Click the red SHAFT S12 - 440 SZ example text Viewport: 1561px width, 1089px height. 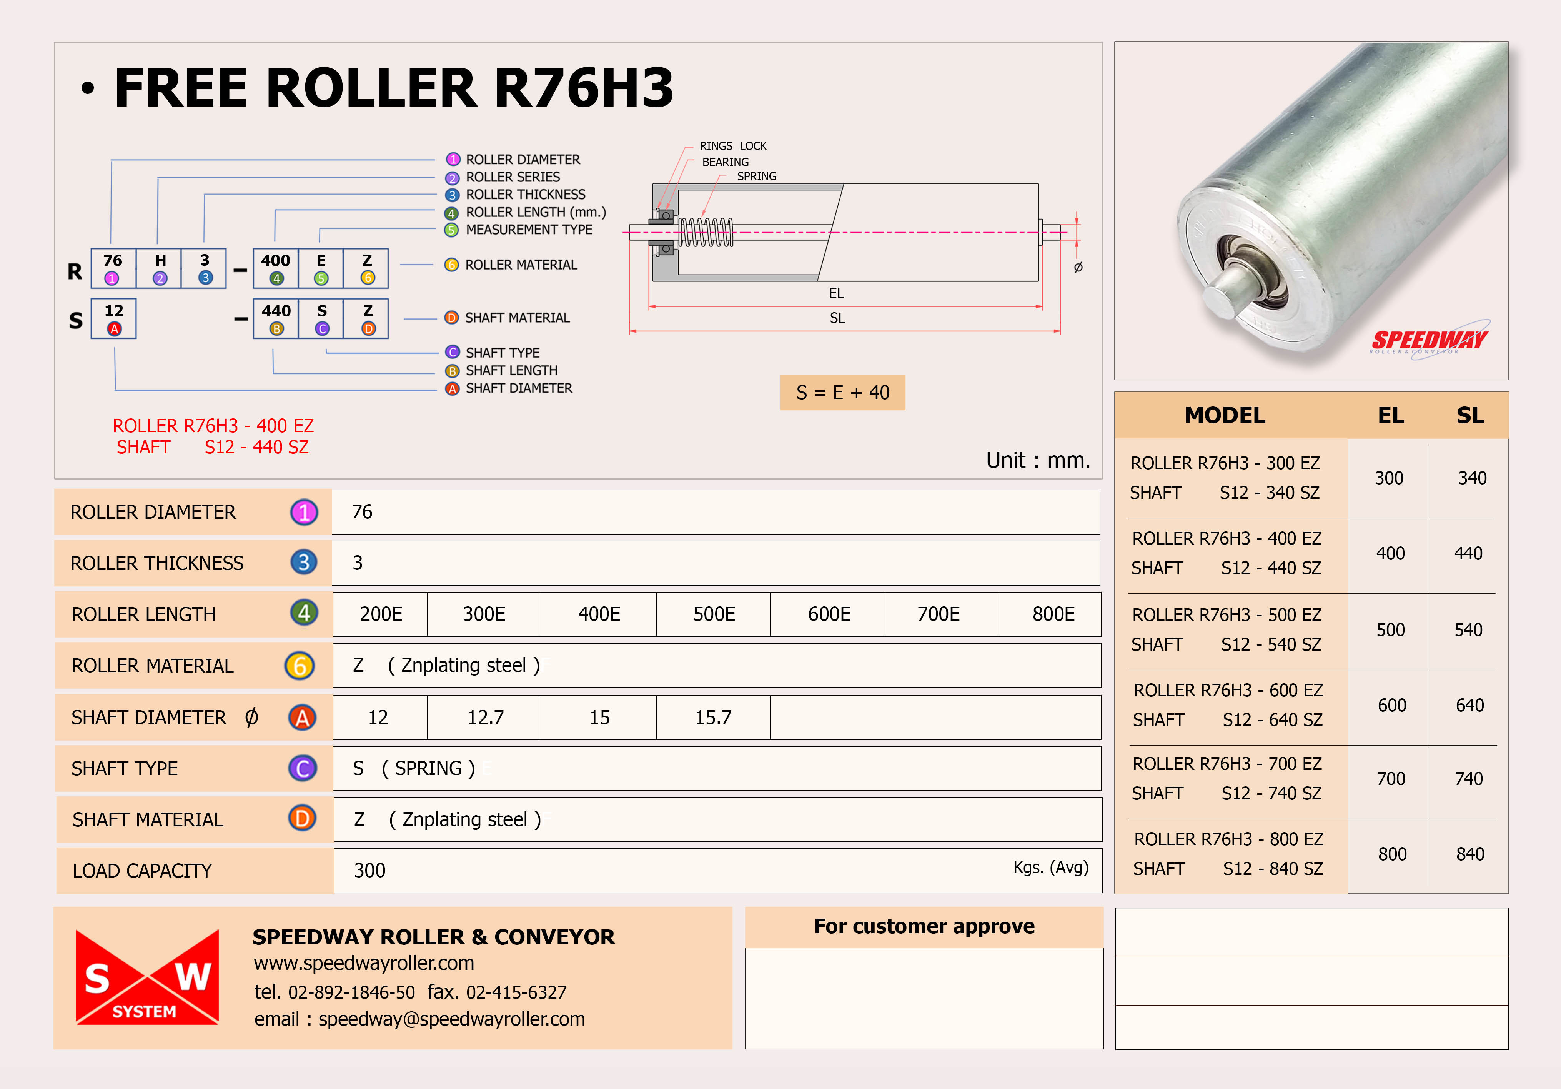(x=212, y=447)
